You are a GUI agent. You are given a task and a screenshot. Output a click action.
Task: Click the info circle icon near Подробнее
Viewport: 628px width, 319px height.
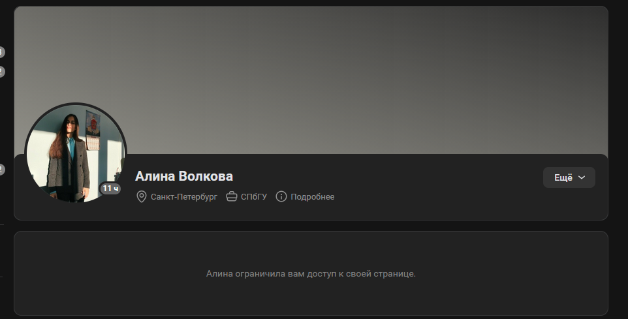[x=281, y=196]
